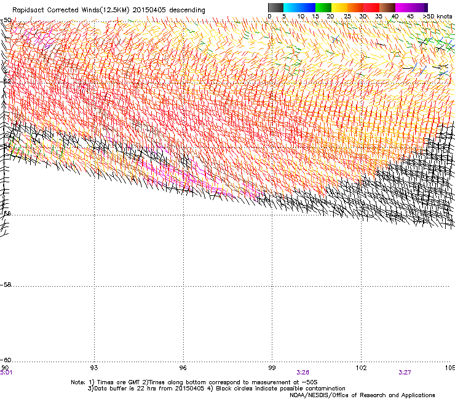Click longitude label '93'
The height and width of the screenshot is (399, 455).
(94, 368)
